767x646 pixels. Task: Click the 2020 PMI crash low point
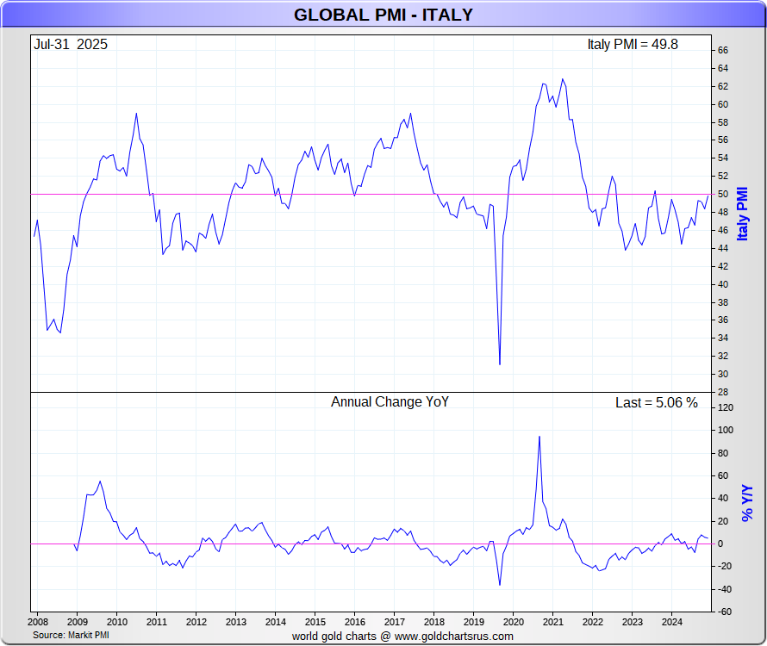500,363
